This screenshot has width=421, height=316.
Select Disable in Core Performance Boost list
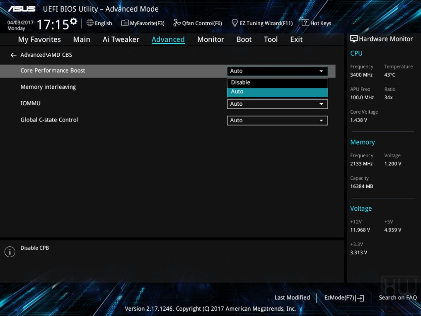coord(277,83)
